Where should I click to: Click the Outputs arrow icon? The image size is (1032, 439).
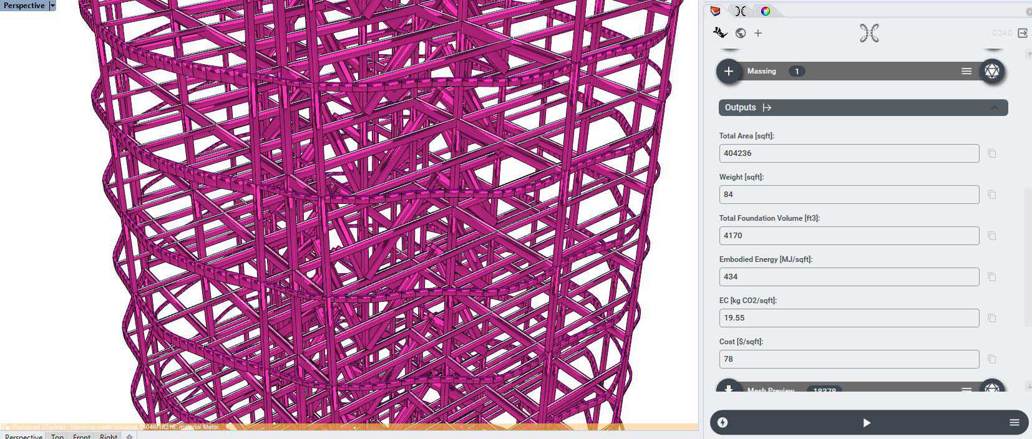click(767, 108)
